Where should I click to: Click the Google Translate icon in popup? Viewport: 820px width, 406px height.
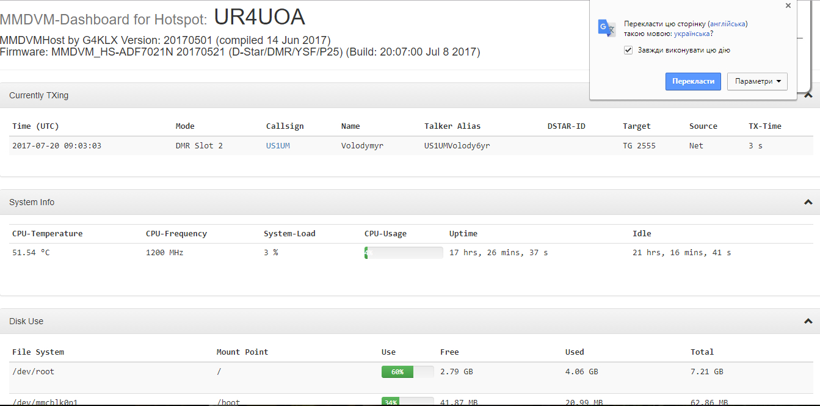click(606, 28)
